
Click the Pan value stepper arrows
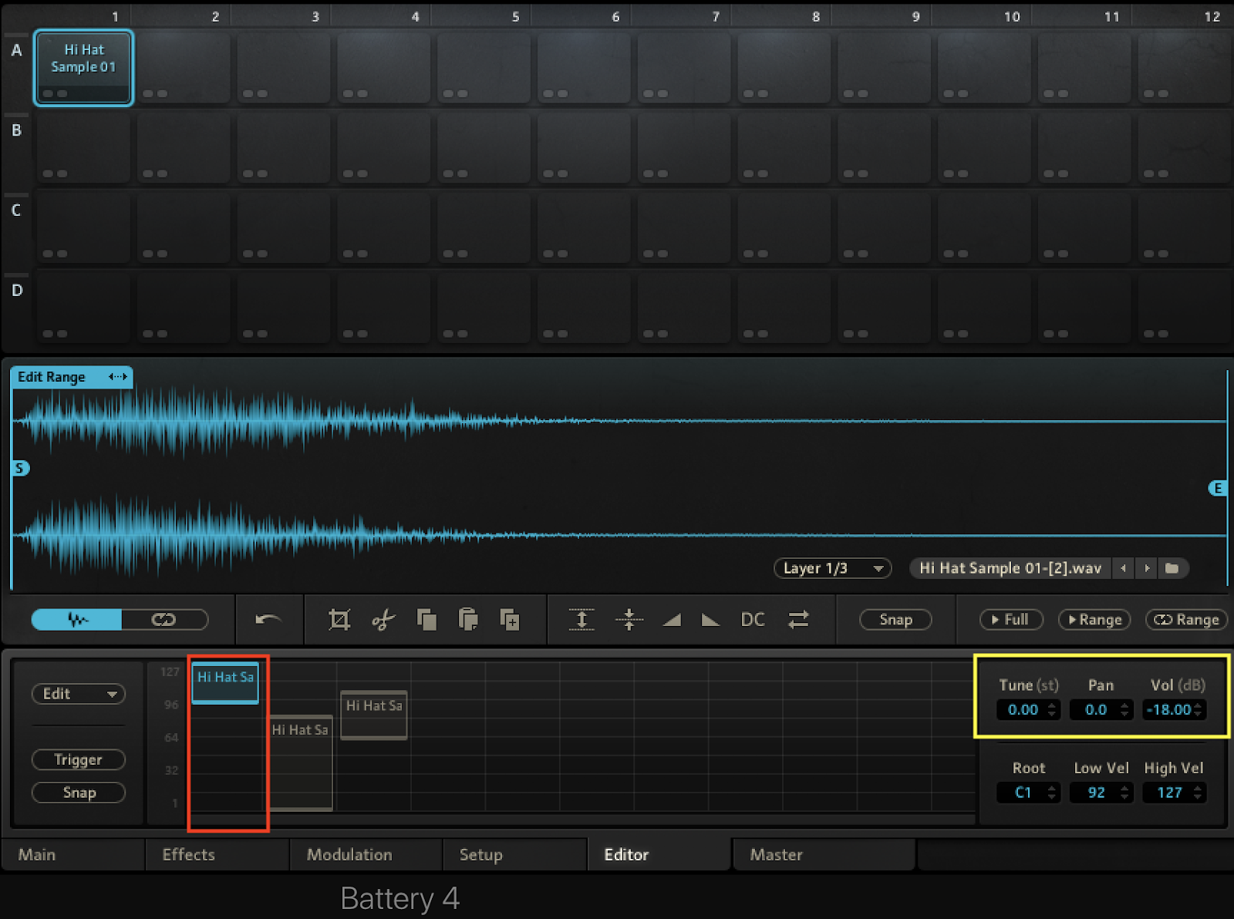tap(1124, 710)
